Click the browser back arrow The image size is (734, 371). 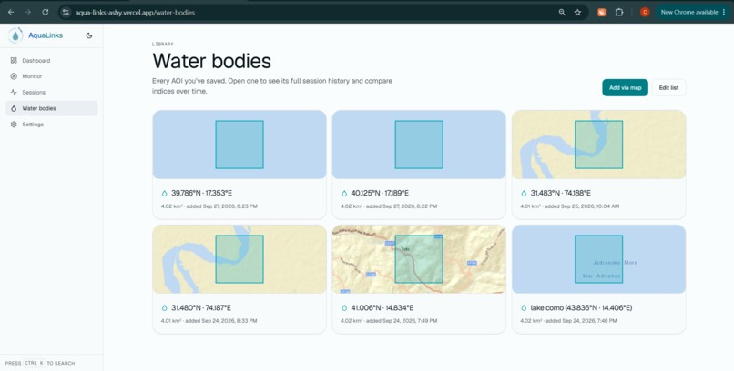(11, 12)
